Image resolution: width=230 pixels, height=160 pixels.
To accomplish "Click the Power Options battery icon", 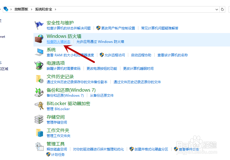I will [x=39, y=66].
